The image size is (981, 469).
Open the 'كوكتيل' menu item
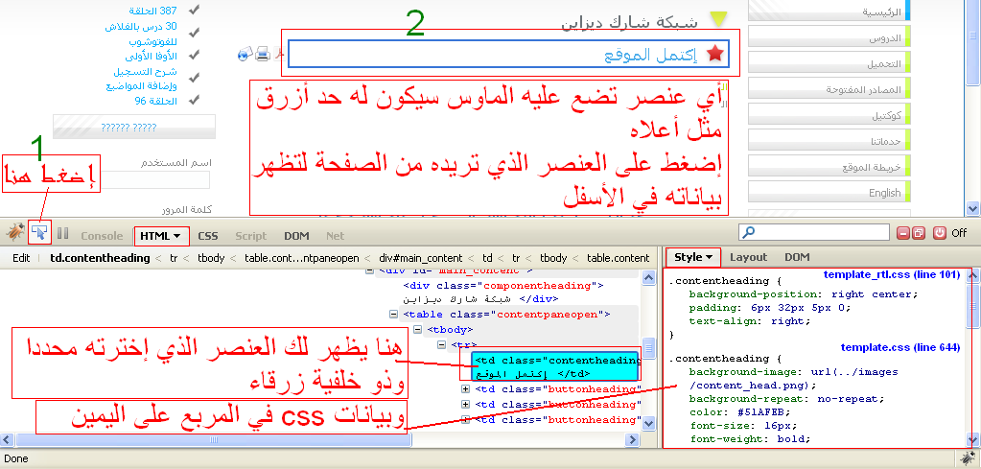pos(829,115)
